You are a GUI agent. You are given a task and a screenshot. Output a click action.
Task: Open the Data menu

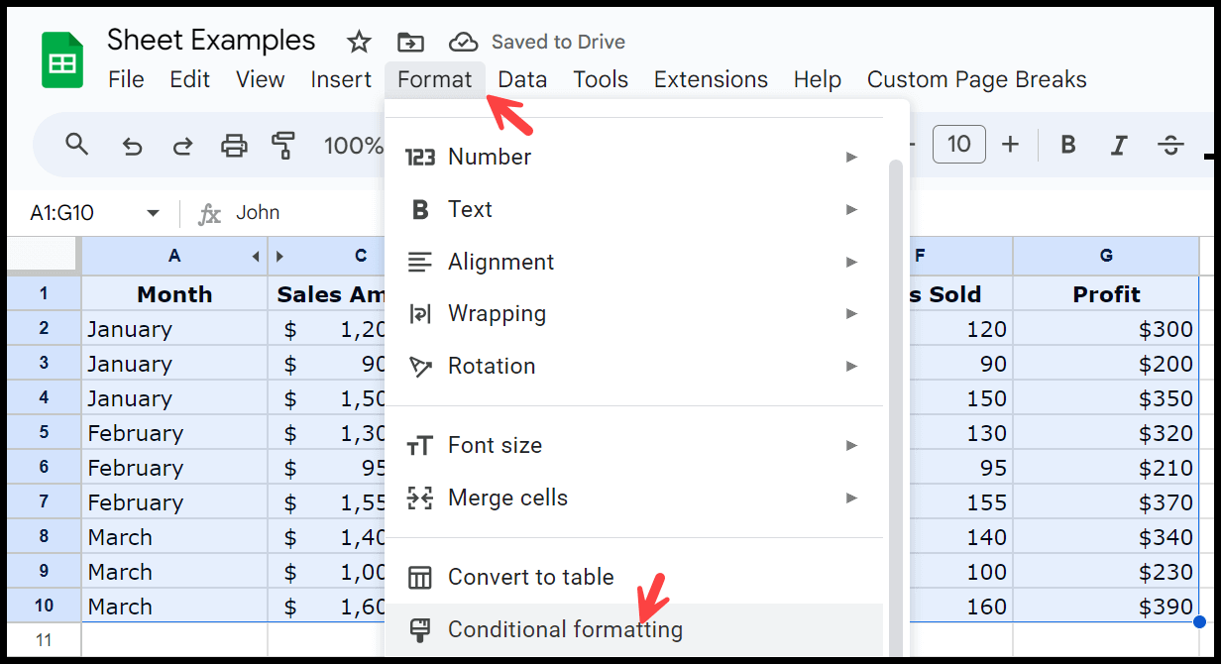(x=522, y=79)
